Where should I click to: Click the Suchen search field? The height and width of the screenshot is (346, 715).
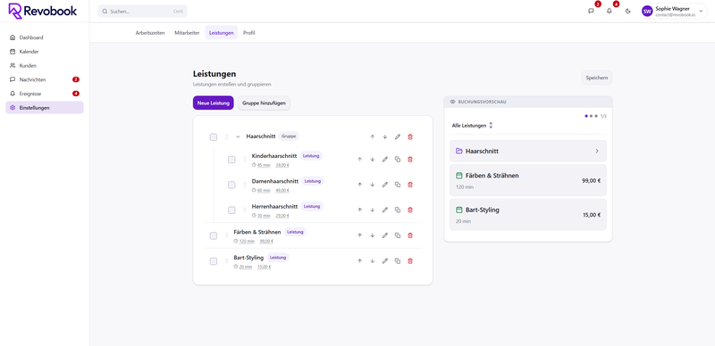click(142, 12)
